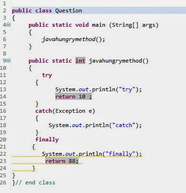Image resolution: width=186 pixels, height=193 pixels.
Task: Click the javahungrymethod() call on line 6
Action: [73, 39]
